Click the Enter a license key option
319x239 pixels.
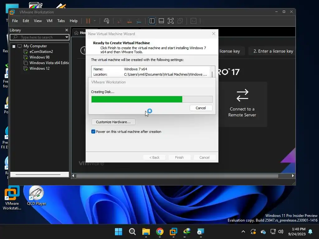coord(273,51)
